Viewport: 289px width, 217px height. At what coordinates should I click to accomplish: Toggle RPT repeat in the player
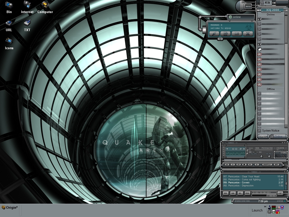[276, 165]
